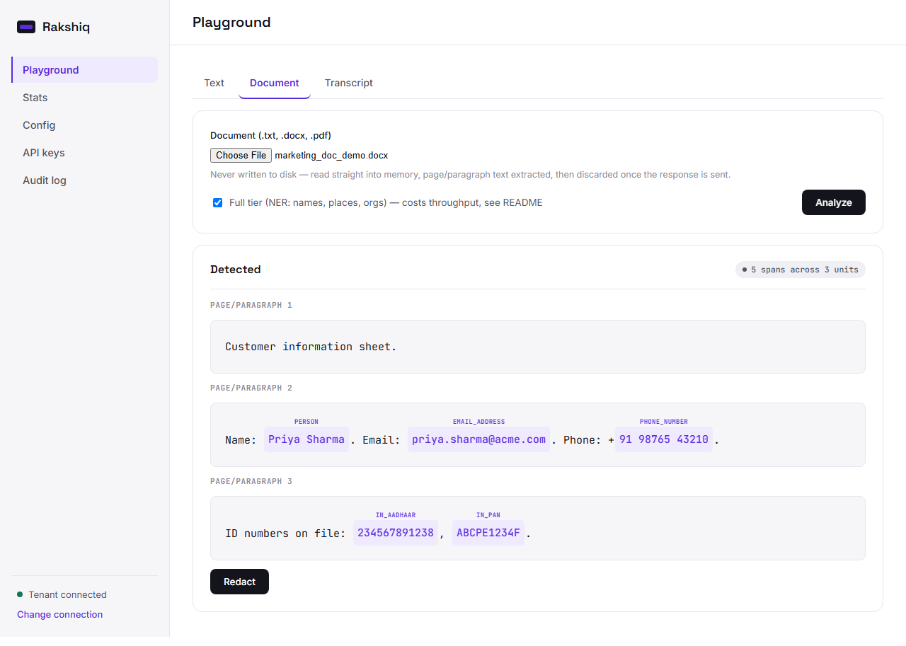Open the Config page
This screenshot has height=646, width=906.
tap(85, 125)
